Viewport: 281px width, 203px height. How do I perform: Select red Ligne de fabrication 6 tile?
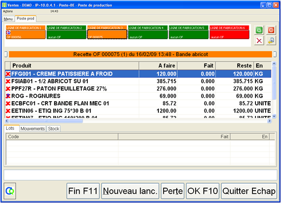(x=229, y=32)
